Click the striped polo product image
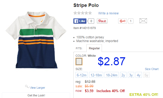Viewport: 163px width, 98px height. point(36,40)
